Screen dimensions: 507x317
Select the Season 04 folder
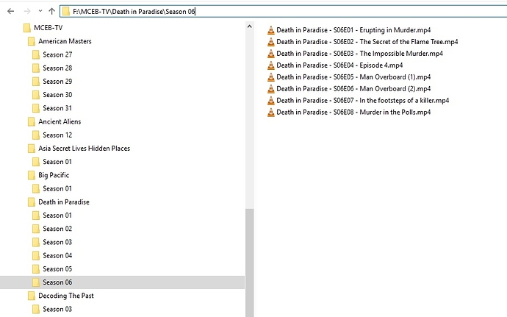pyautogui.click(x=57, y=255)
